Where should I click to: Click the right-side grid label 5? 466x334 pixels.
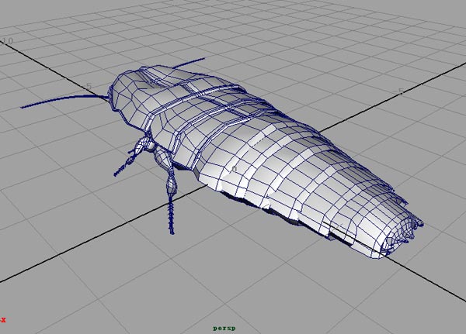[x=401, y=91]
